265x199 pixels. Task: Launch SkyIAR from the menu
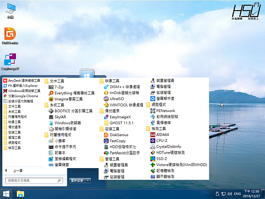[57, 117]
